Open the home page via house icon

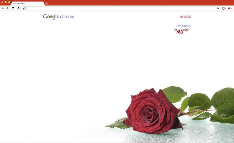[19, 8]
